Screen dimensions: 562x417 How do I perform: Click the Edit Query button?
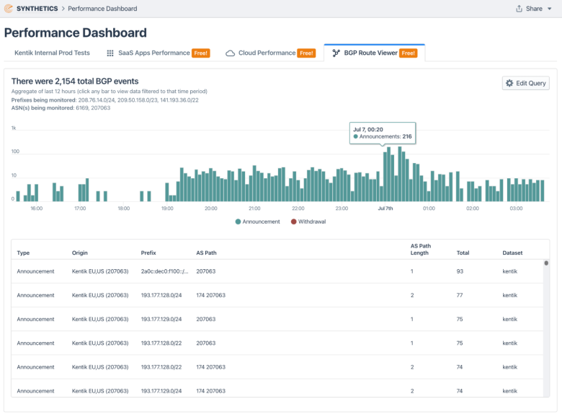pos(525,83)
